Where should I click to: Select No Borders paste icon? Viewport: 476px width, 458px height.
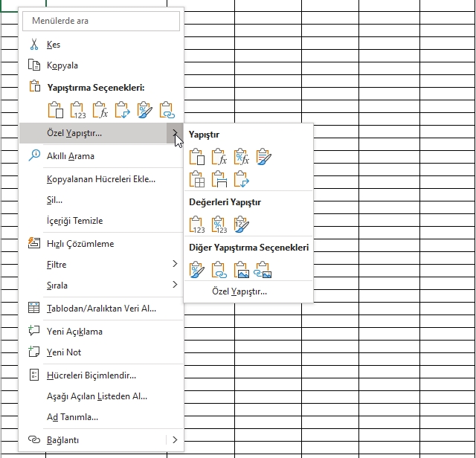(196, 179)
